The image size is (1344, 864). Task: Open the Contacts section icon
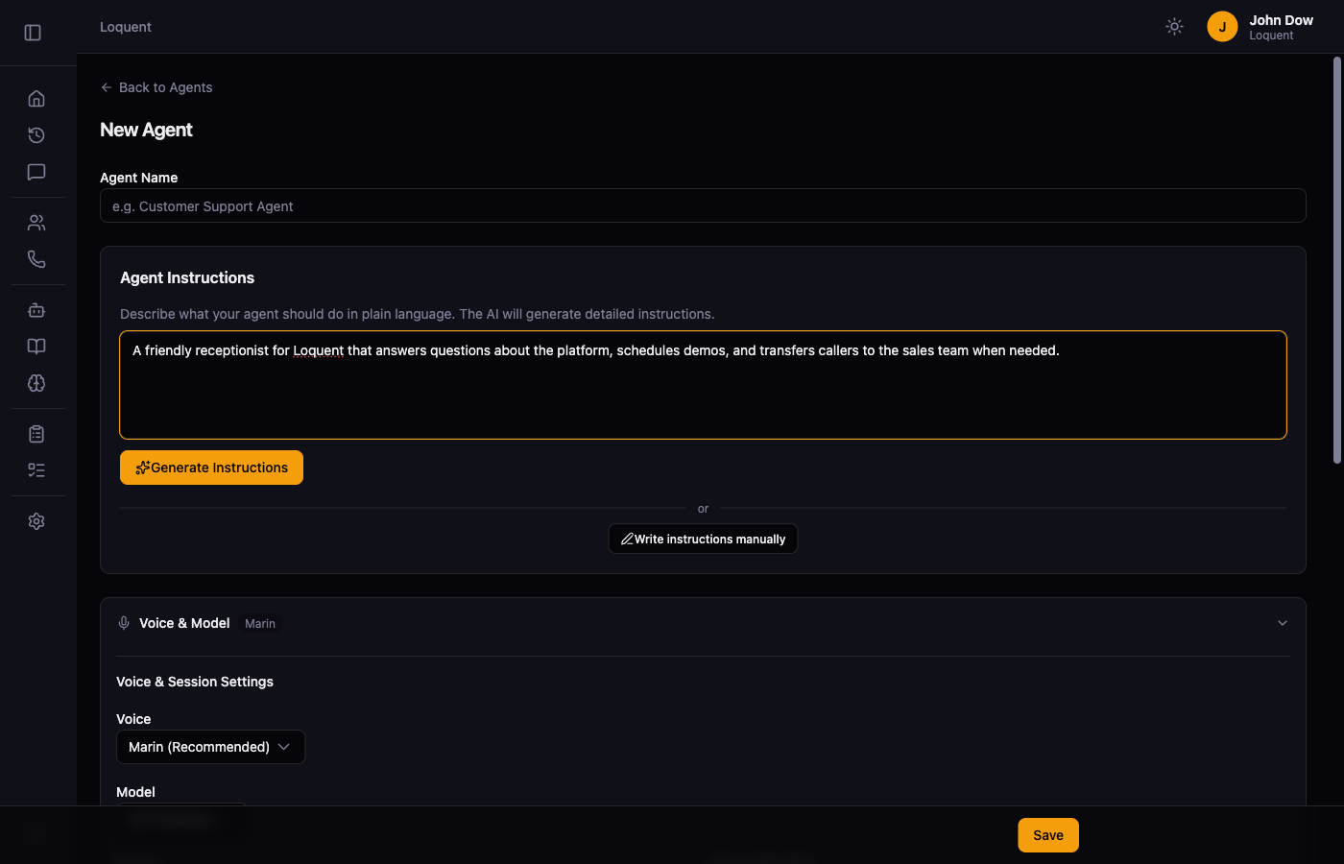tap(36, 222)
